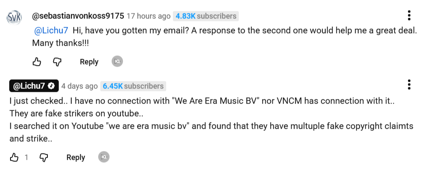The image size is (426, 169).
Task: Click the like count on Lichu7's comment
Action: pyautogui.click(x=26, y=158)
